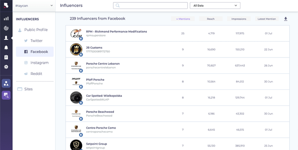This screenshot has width=298, height=150.
Task: Sort by Reach column
Action: tap(211, 19)
